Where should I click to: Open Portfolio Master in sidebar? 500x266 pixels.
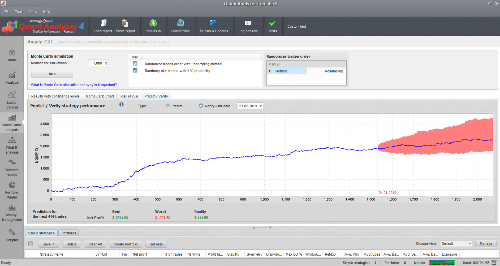12,191
